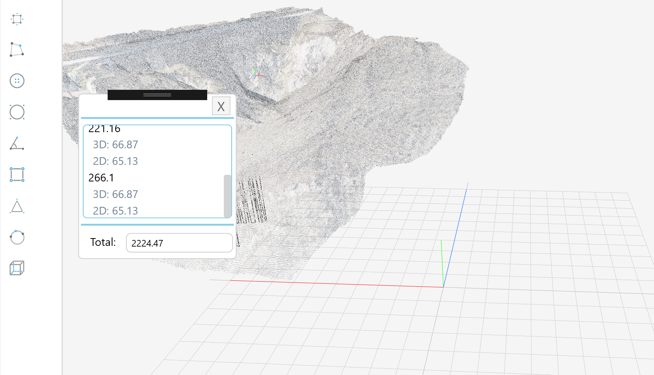Screen dimensions: 654x375
Task: Close the measurement panel with X
Action: coord(221,106)
